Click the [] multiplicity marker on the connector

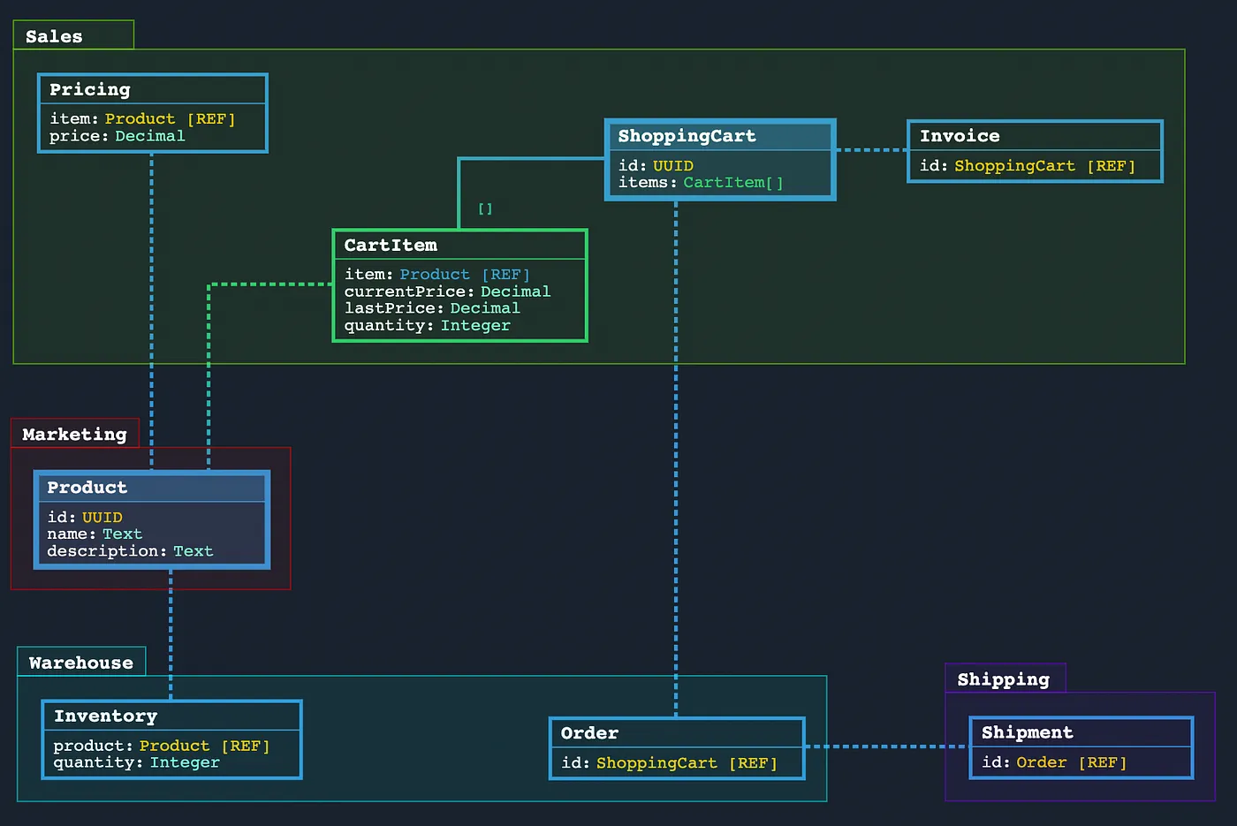pyautogui.click(x=484, y=208)
